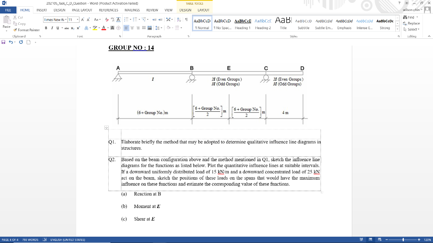Select the subscript icon

pyautogui.click(x=72, y=28)
